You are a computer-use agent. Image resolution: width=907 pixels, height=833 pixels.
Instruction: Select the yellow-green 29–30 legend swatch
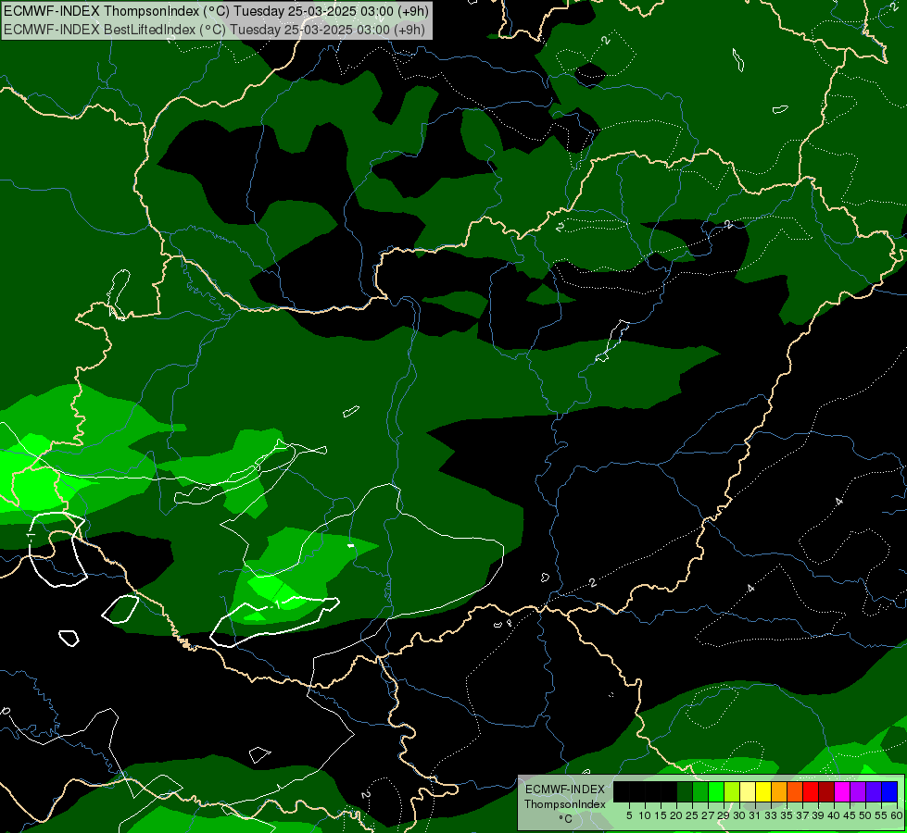(732, 791)
